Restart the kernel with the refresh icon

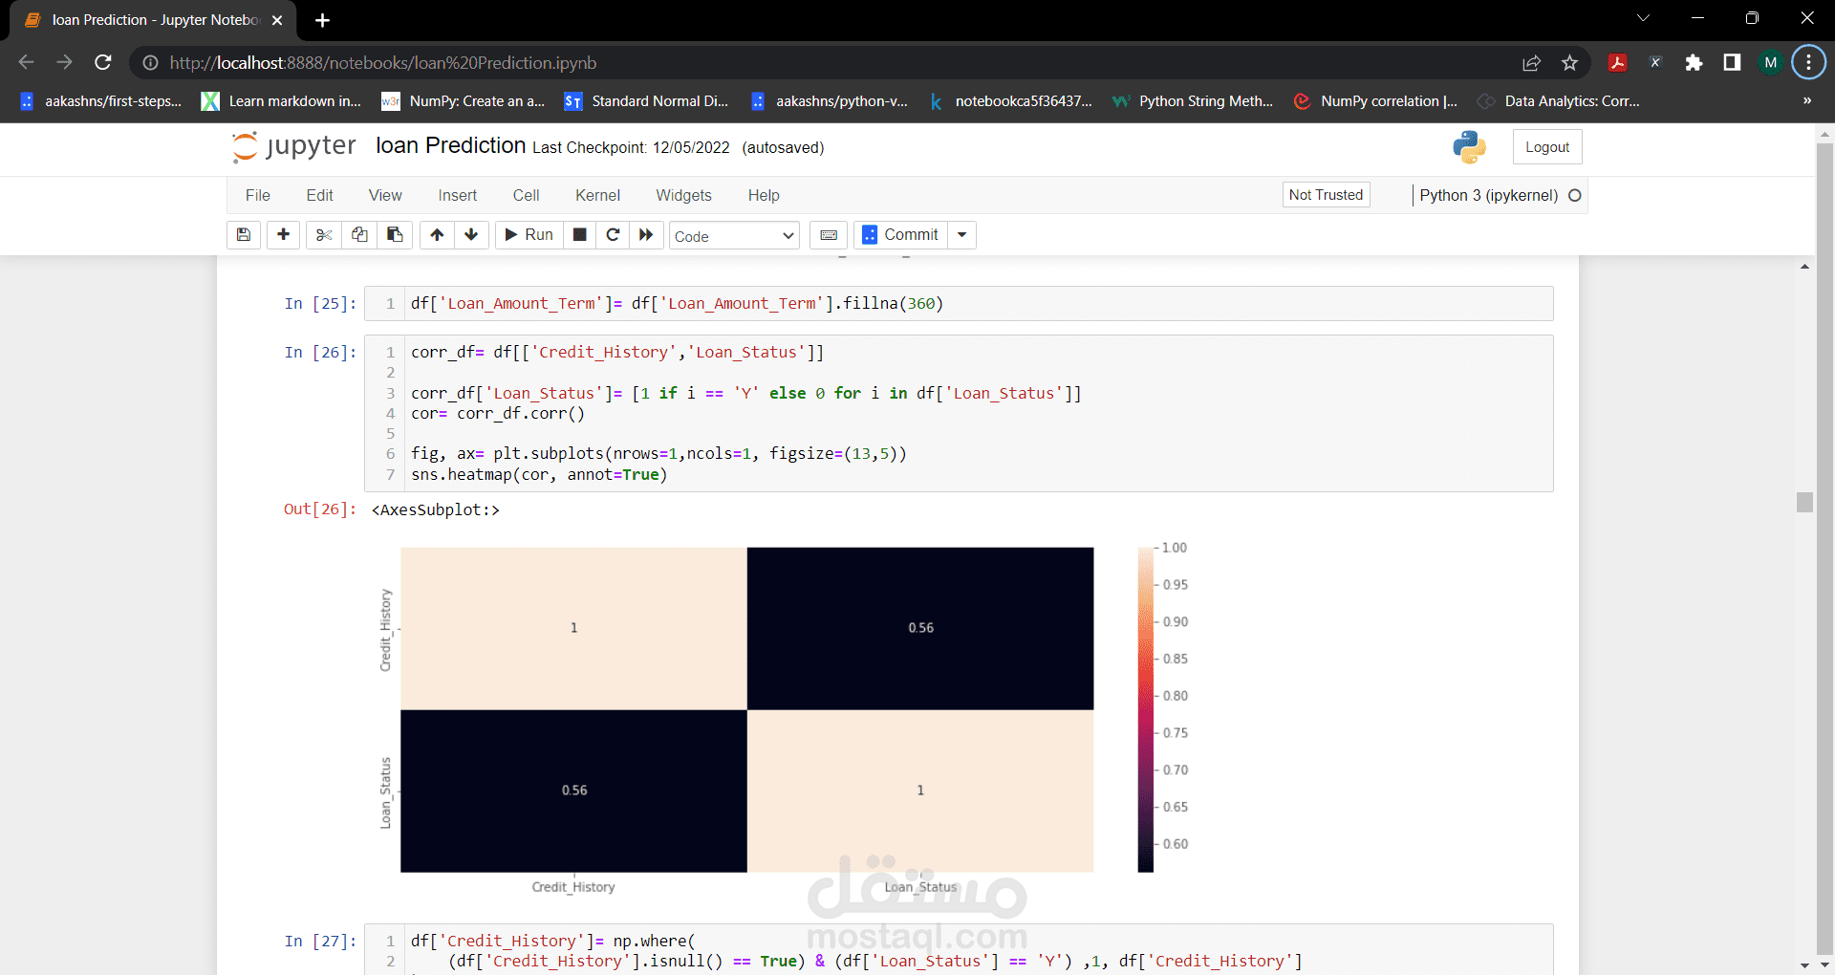tap(613, 235)
